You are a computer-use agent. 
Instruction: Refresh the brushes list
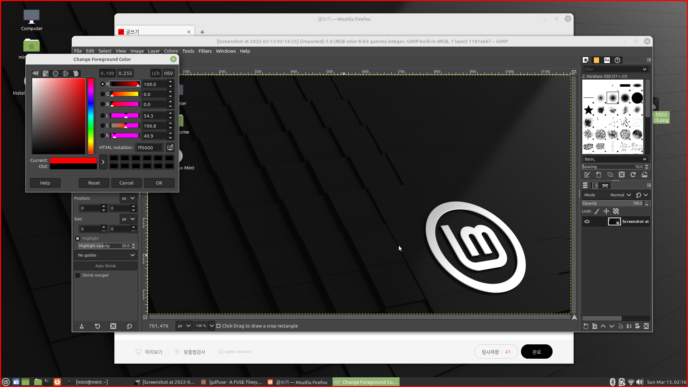[633, 175]
